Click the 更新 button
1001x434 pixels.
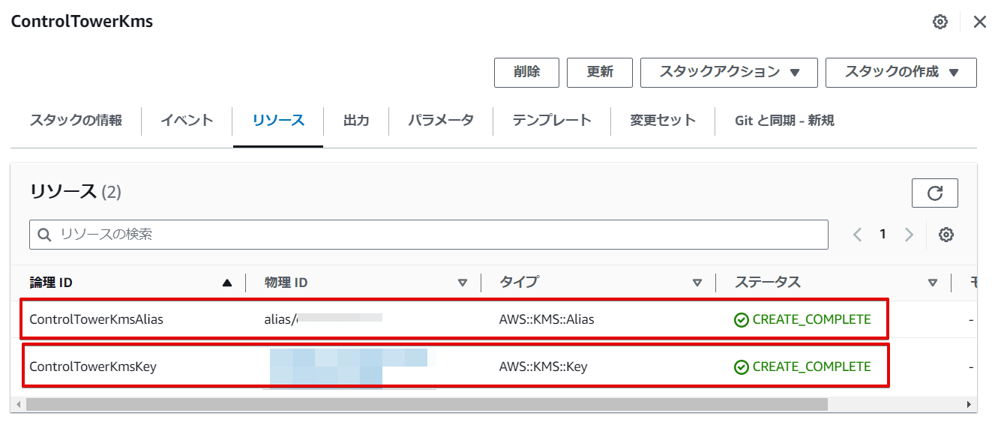click(x=600, y=73)
